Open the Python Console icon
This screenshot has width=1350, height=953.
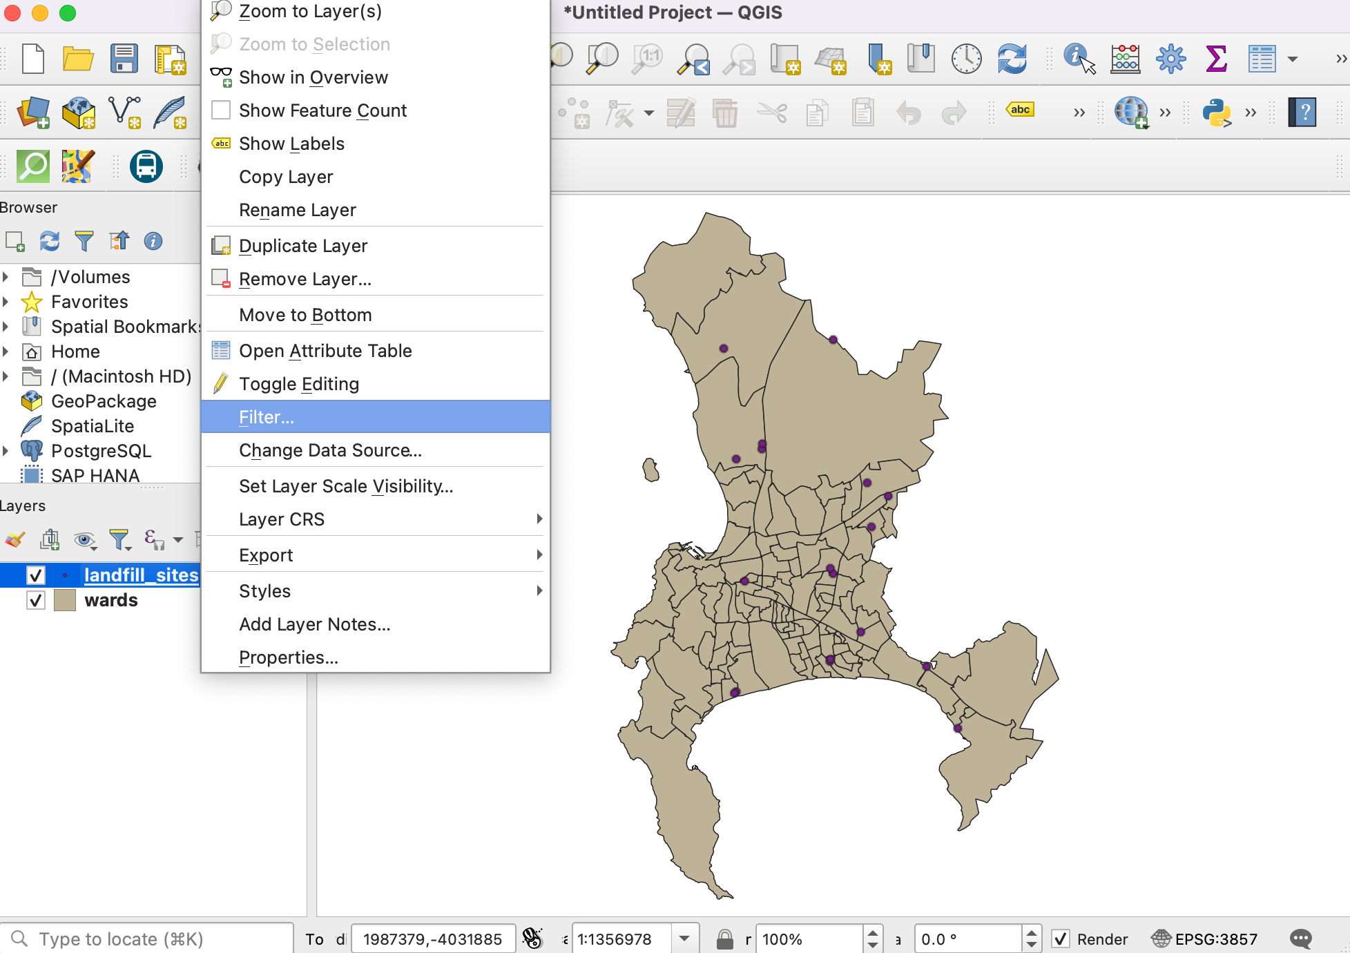1217,112
